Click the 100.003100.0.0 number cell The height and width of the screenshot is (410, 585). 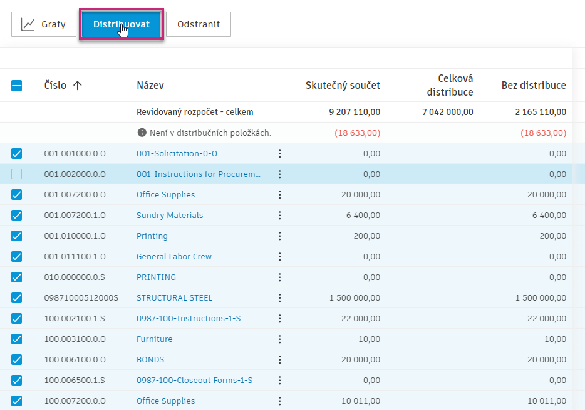point(75,339)
